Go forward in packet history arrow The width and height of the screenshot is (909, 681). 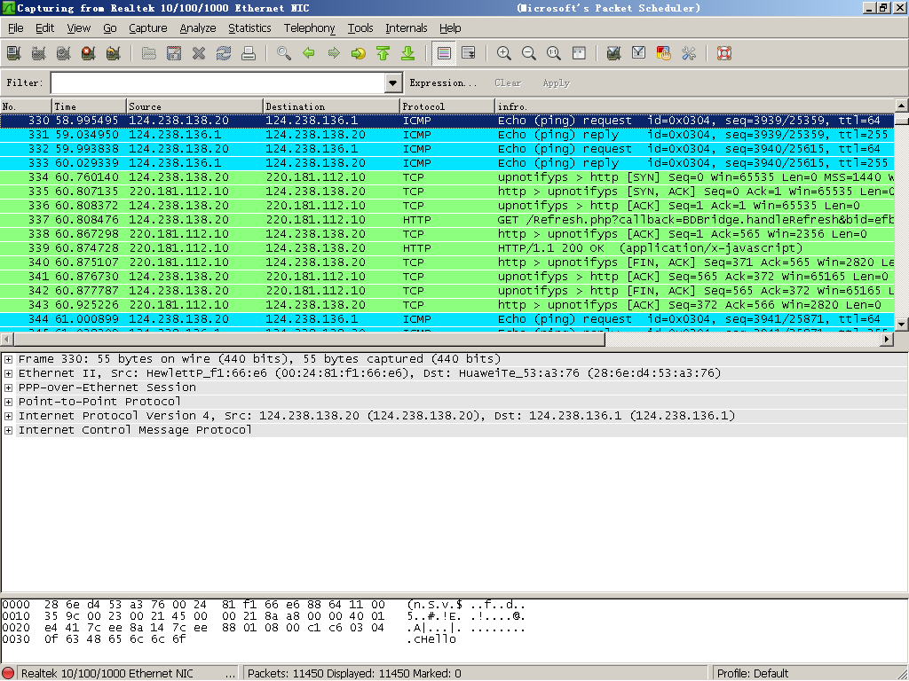click(x=334, y=53)
